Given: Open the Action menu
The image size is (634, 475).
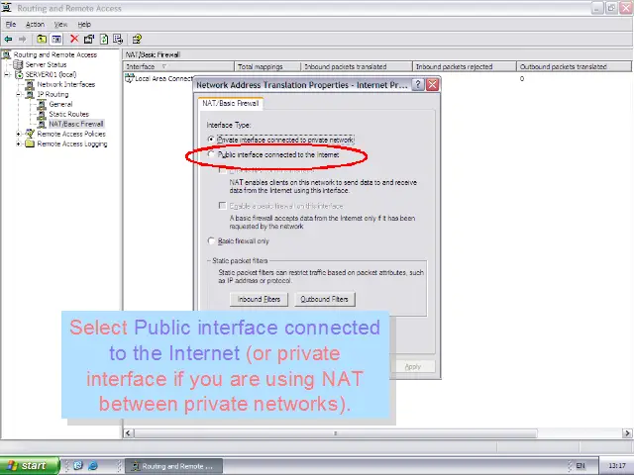Looking at the screenshot, I should (36, 24).
